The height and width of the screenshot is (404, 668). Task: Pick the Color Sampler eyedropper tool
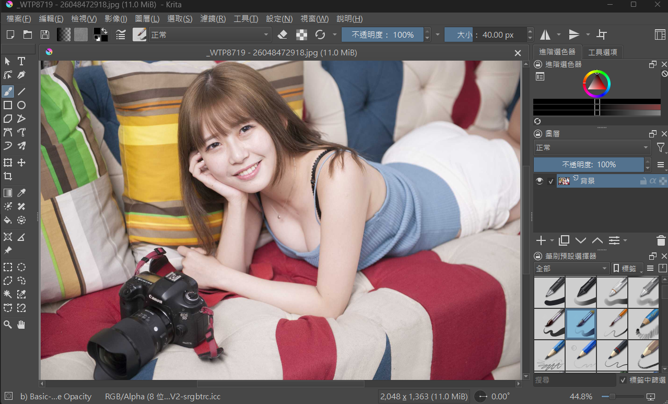pyautogui.click(x=21, y=193)
